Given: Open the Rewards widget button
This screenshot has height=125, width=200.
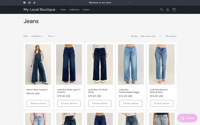Looking at the screenshot, I should click(x=187, y=118).
